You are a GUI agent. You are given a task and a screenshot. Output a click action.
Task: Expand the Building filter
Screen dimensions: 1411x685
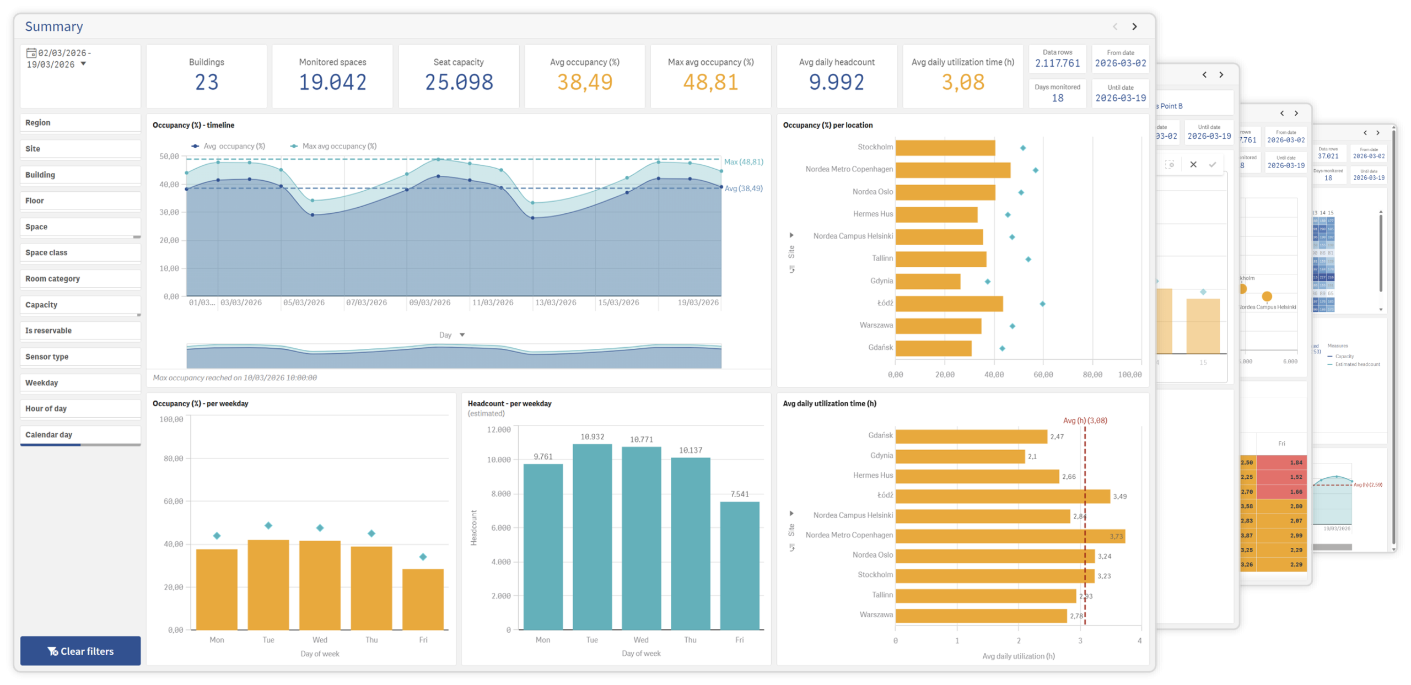(80, 175)
